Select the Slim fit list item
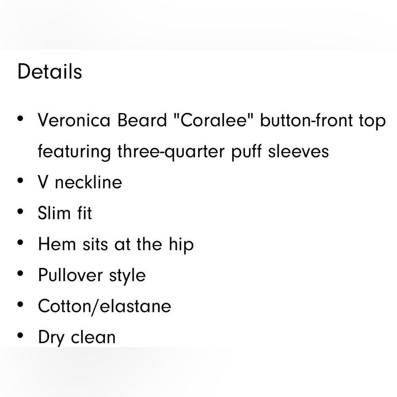This screenshot has width=397, height=397. [65, 213]
